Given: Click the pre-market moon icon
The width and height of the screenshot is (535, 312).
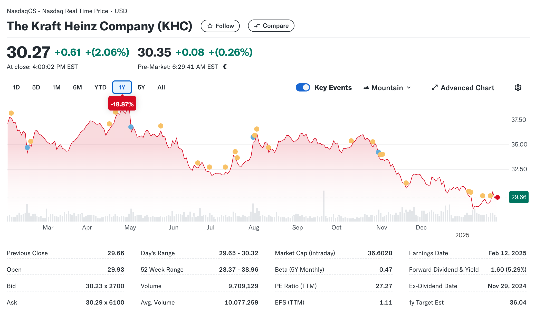Looking at the screenshot, I should (x=225, y=67).
